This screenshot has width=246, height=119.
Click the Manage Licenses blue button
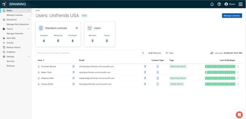click(x=232, y=16)
